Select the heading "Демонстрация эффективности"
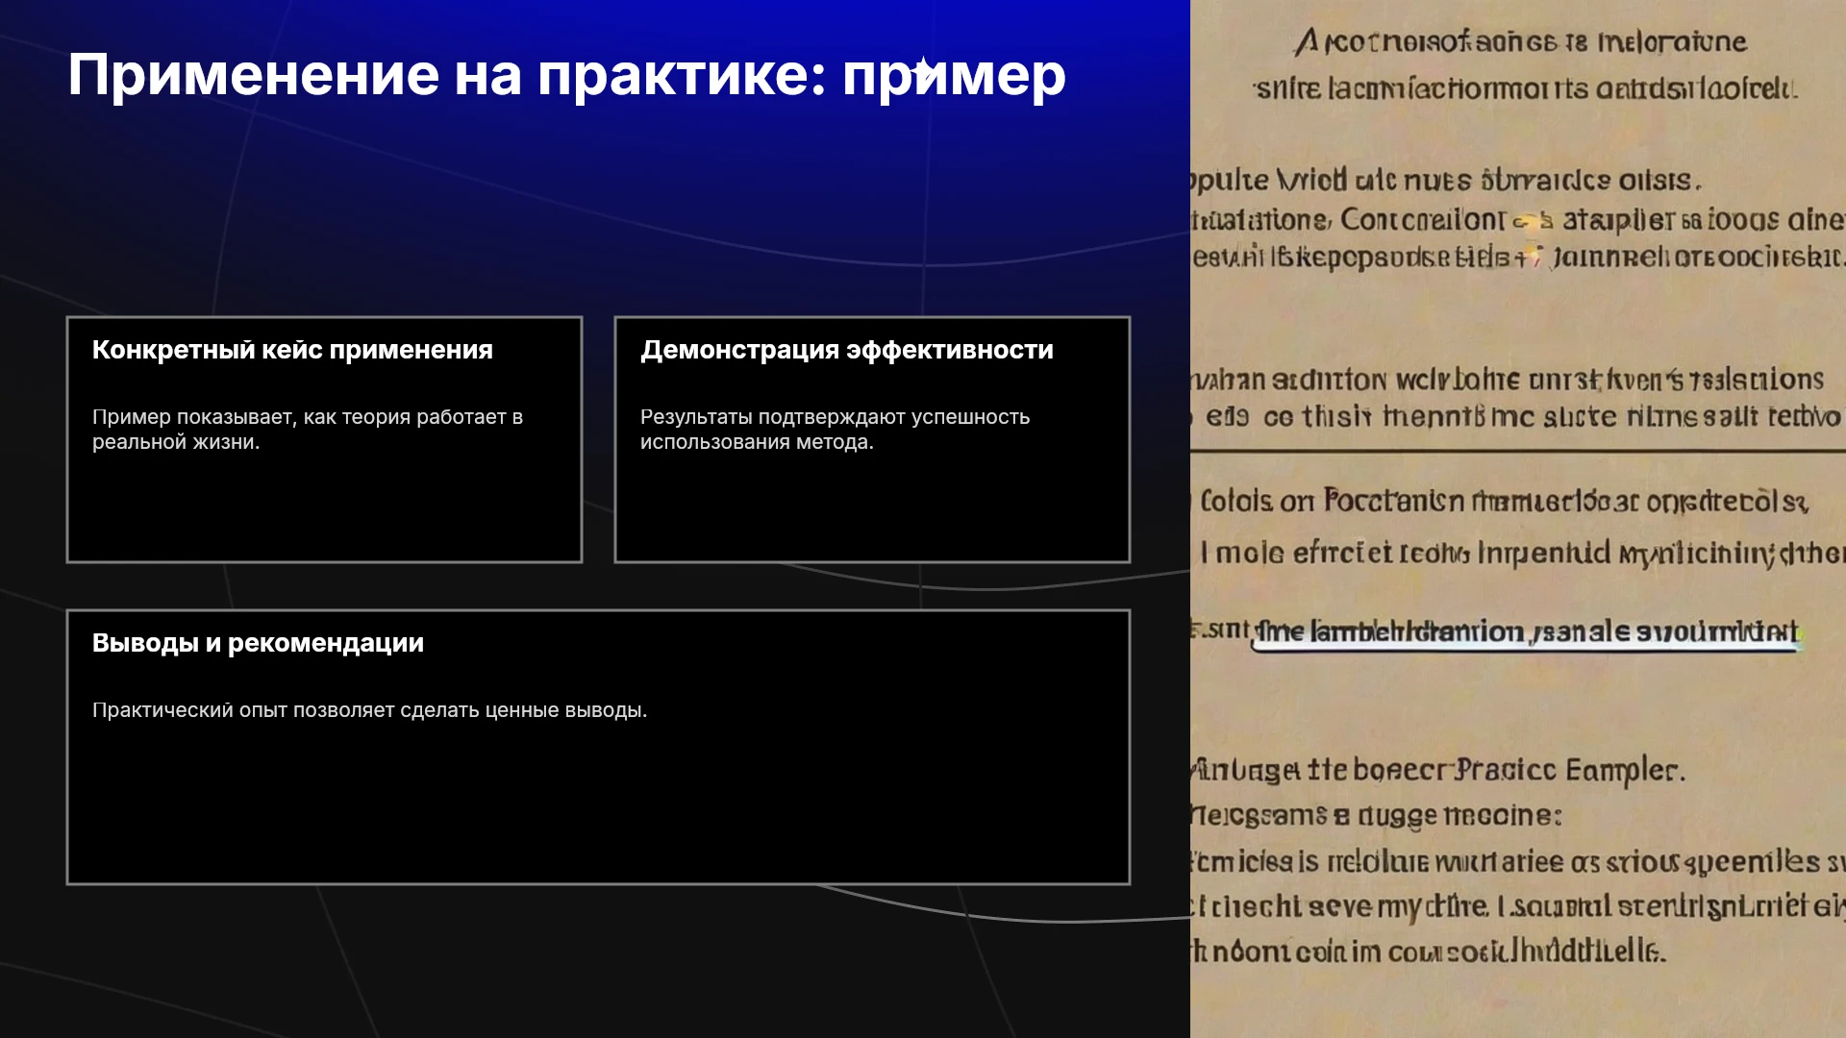 [x=847, y=350]
